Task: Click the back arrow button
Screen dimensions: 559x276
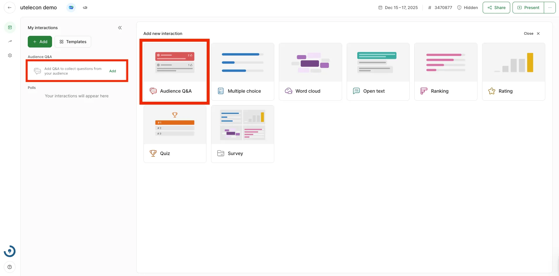Action: pyautogui.click(x=10, y=8)
